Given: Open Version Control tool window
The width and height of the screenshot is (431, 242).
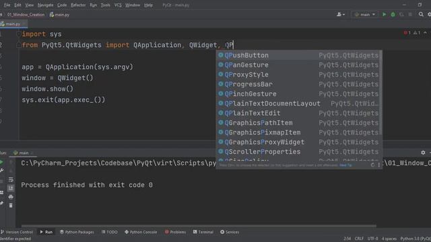Looking at the screenshot, I should click(x=17, y=232).
